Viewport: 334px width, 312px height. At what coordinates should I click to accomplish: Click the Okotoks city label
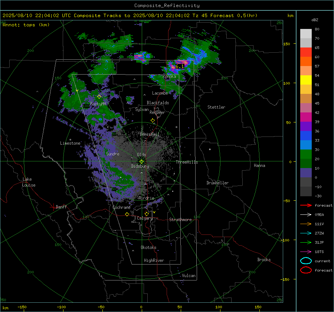click(x=148, y=247)
